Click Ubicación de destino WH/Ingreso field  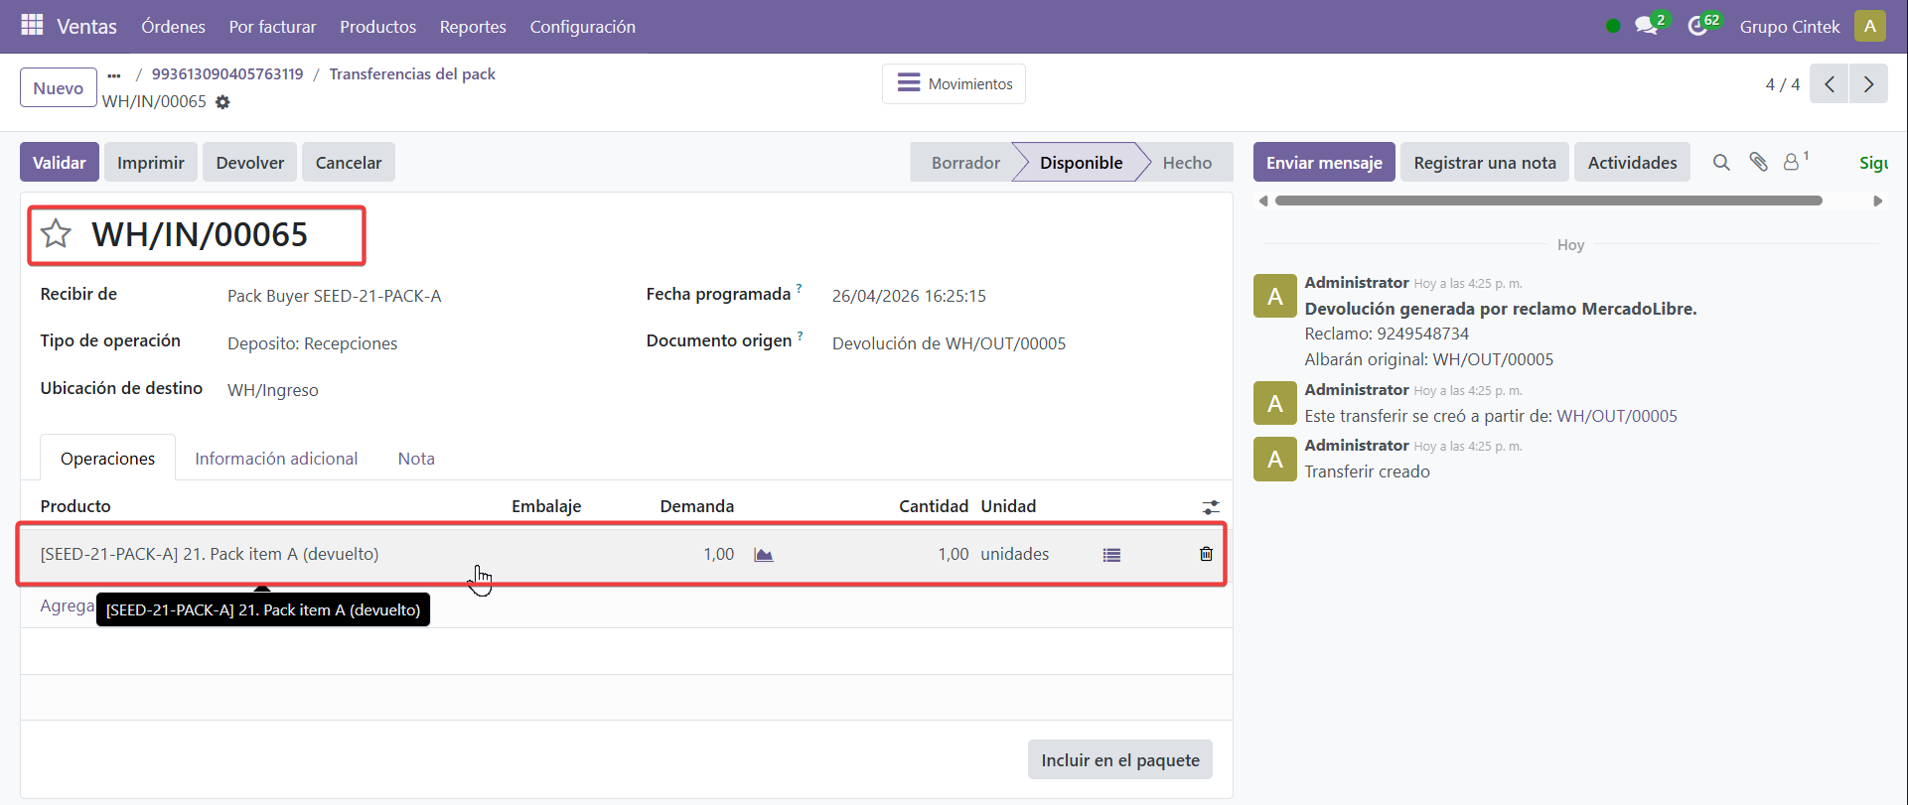273,390
